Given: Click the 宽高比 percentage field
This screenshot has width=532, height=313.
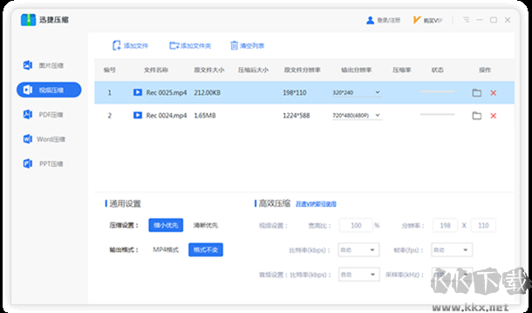Looking at the screenshot, I should coord(356,225).
